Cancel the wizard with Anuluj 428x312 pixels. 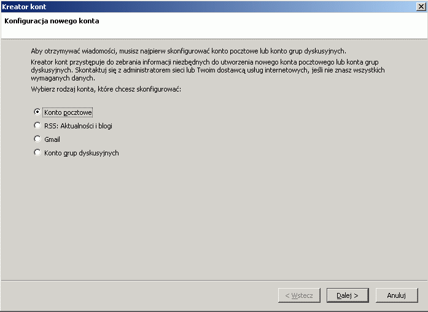tap(397, 295)
